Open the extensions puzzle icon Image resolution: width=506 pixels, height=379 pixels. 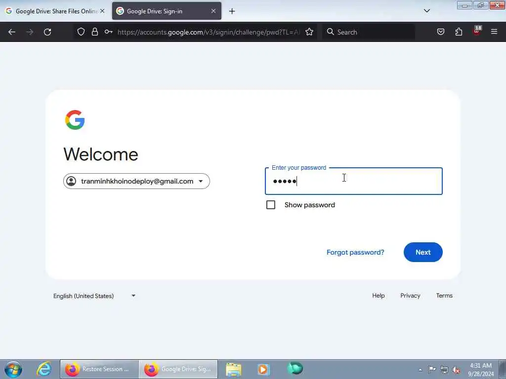click(x=459, y=32)
